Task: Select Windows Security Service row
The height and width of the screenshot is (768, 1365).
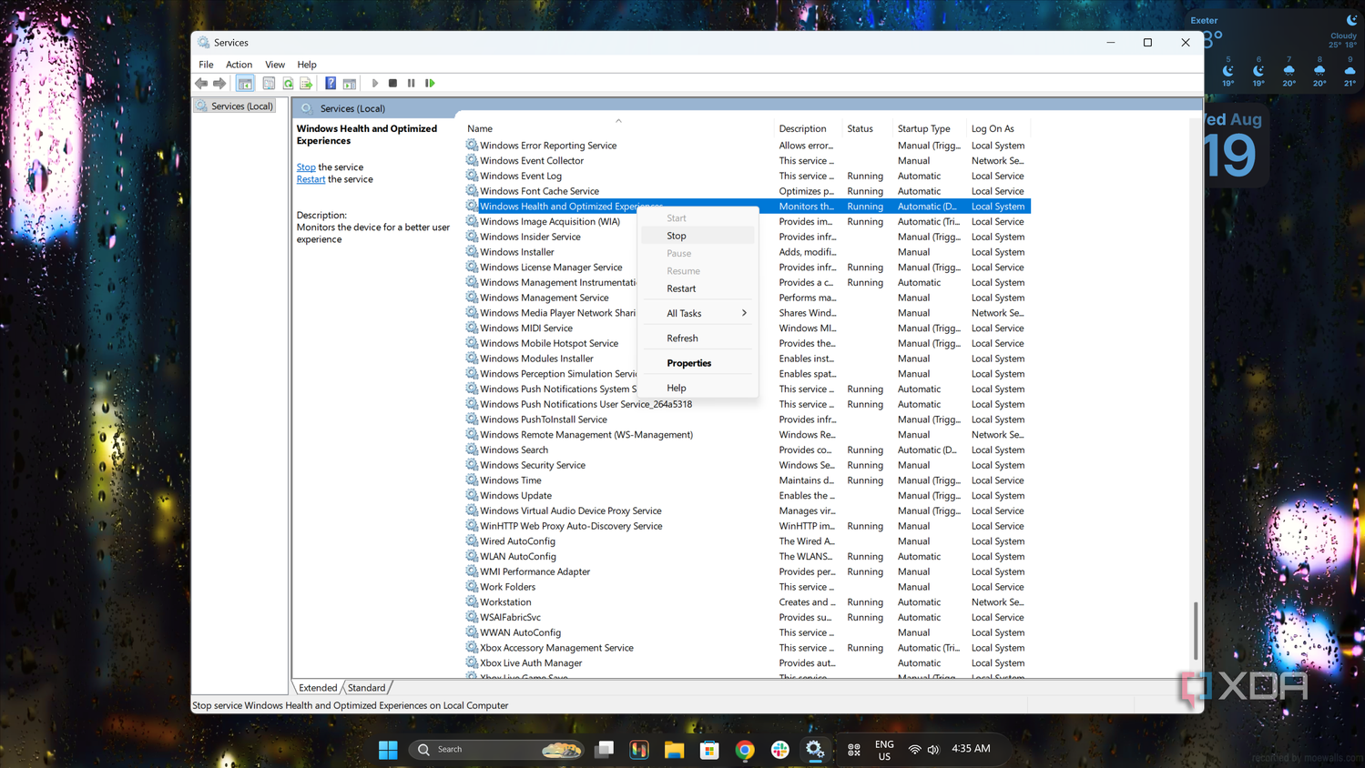Action: (747, 465)
